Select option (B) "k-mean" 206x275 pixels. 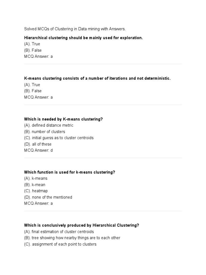pyautogui.click(x=35, y=185)
